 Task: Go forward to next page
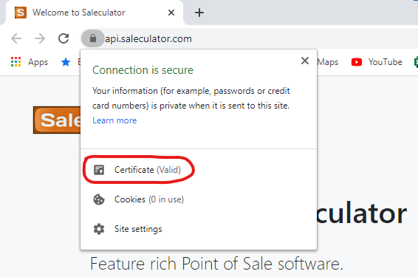pos(40,38)
